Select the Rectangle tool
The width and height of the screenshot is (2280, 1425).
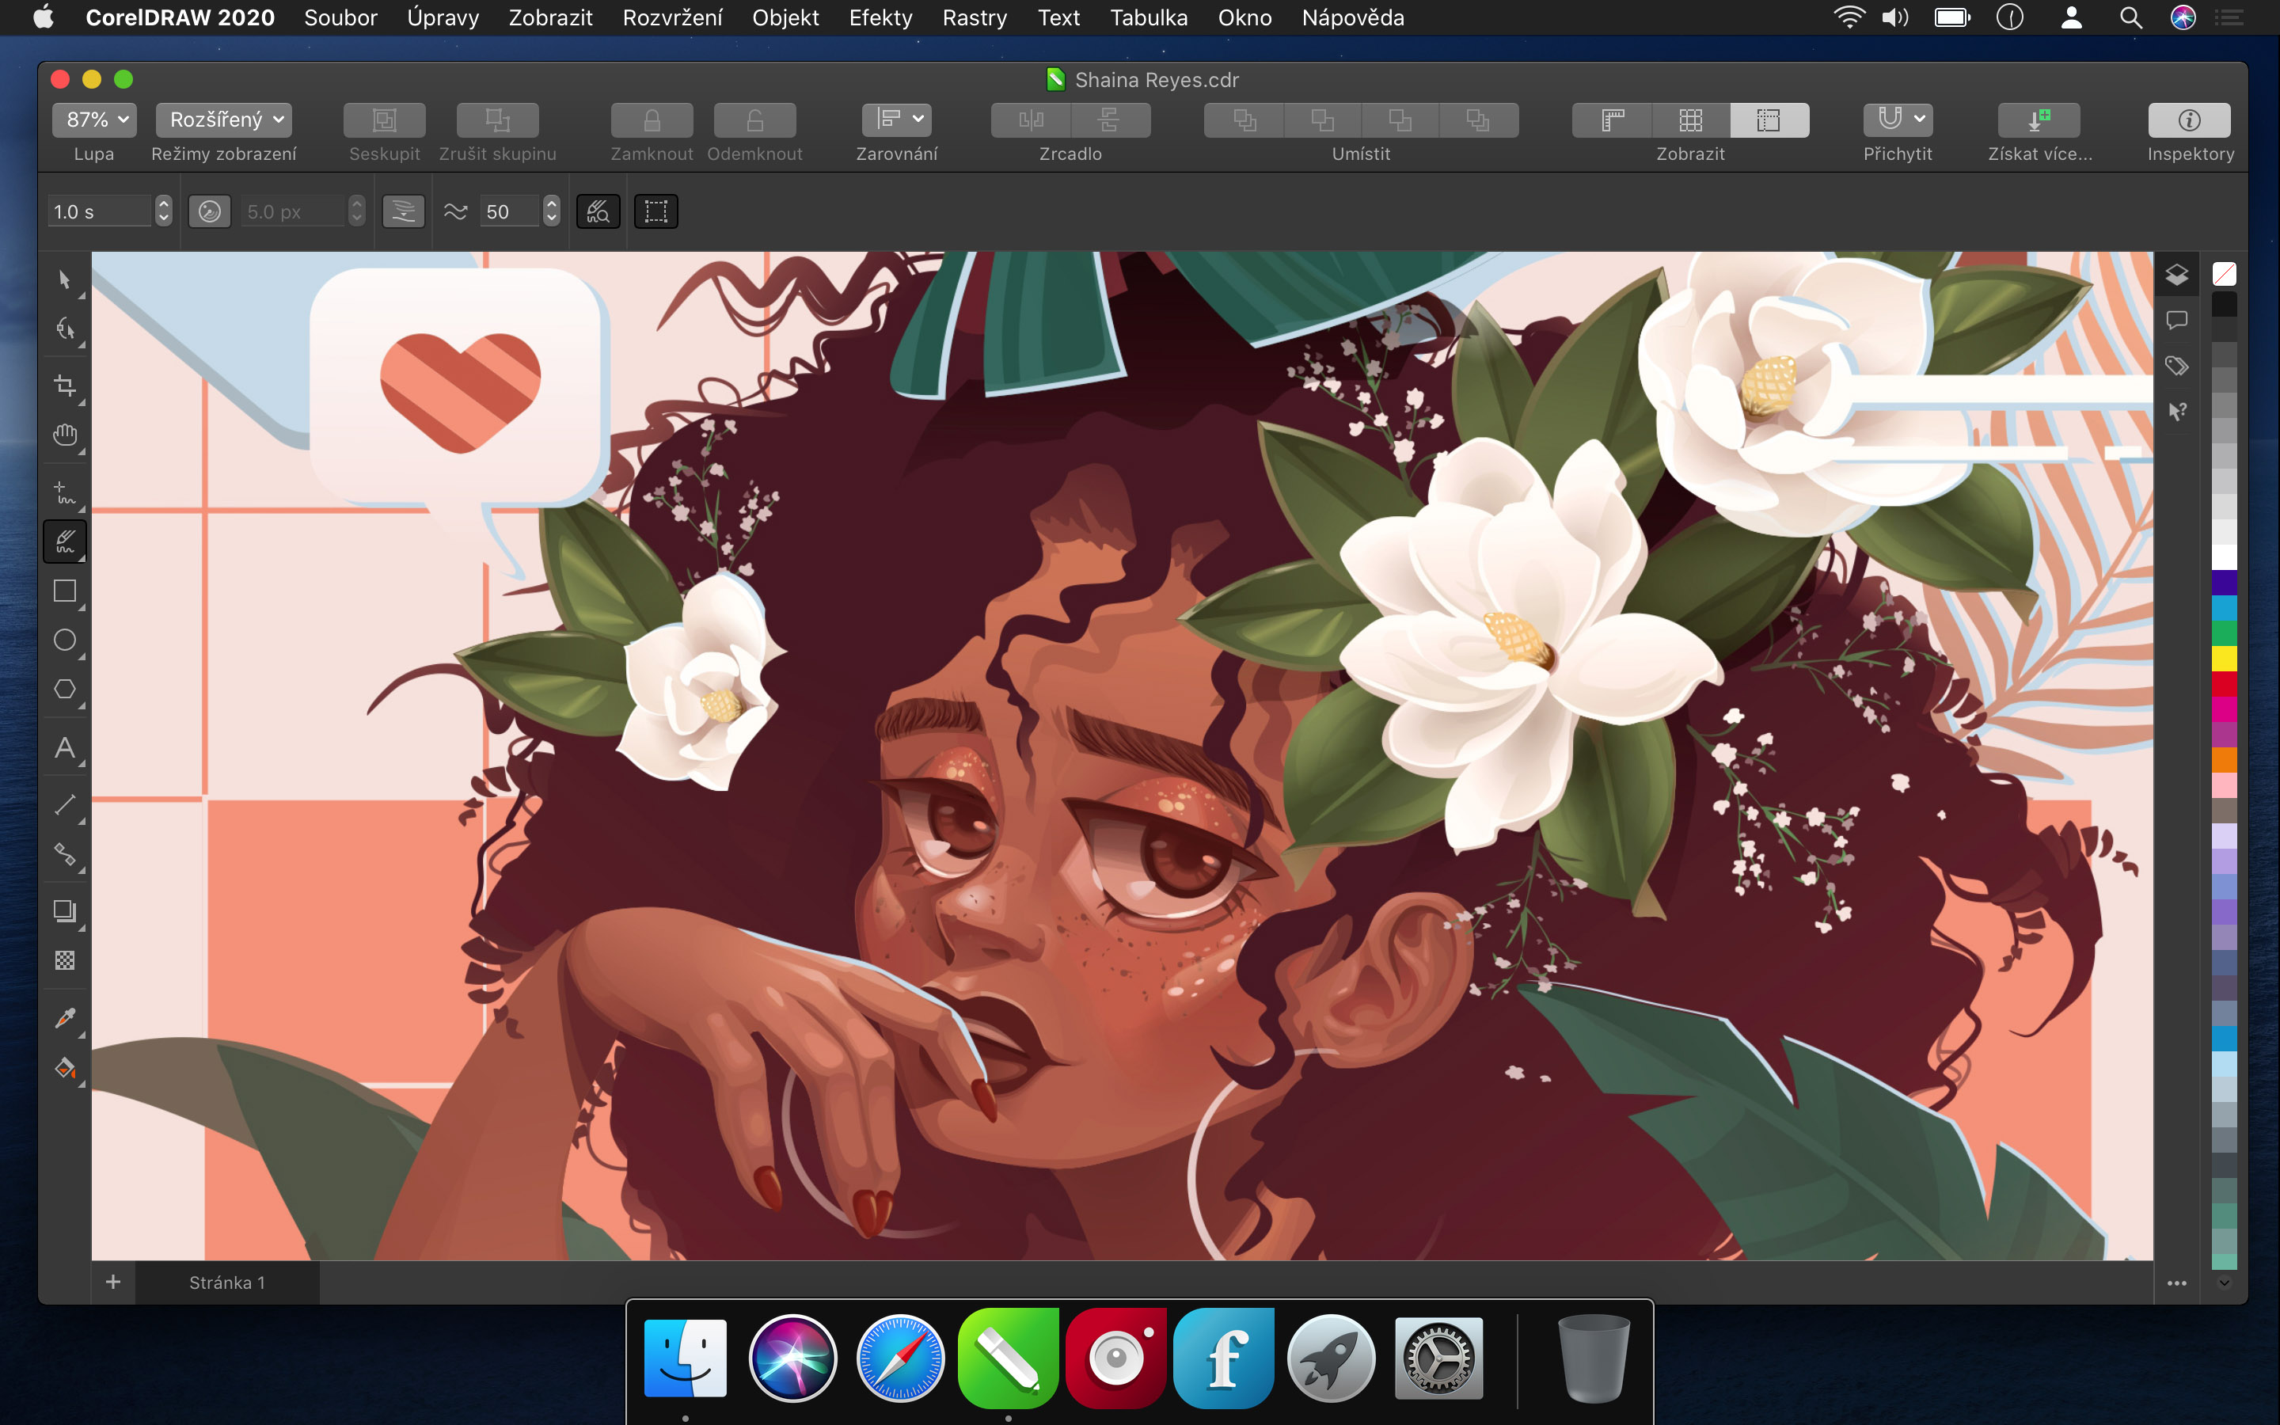click(x=64, y=591)
